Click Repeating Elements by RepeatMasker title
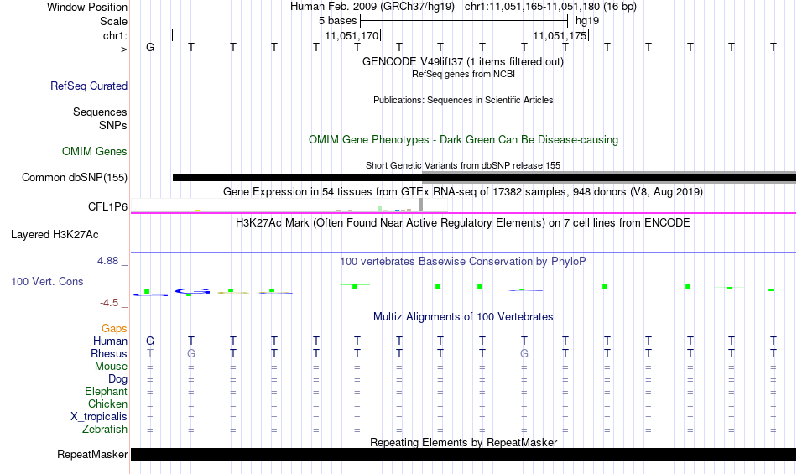This screenshot has height=474, width=797. tap(463, 442)
